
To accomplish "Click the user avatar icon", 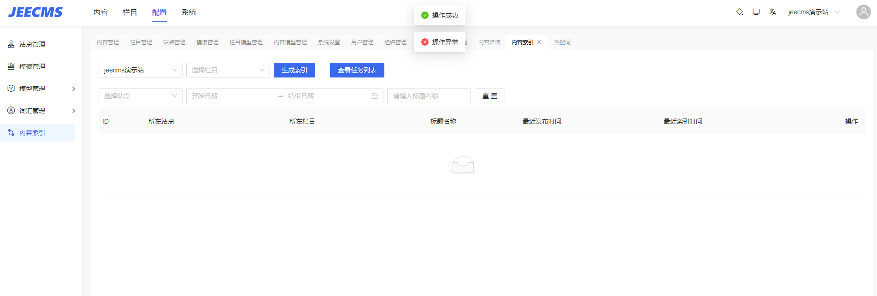I will [x=863, y=12].
